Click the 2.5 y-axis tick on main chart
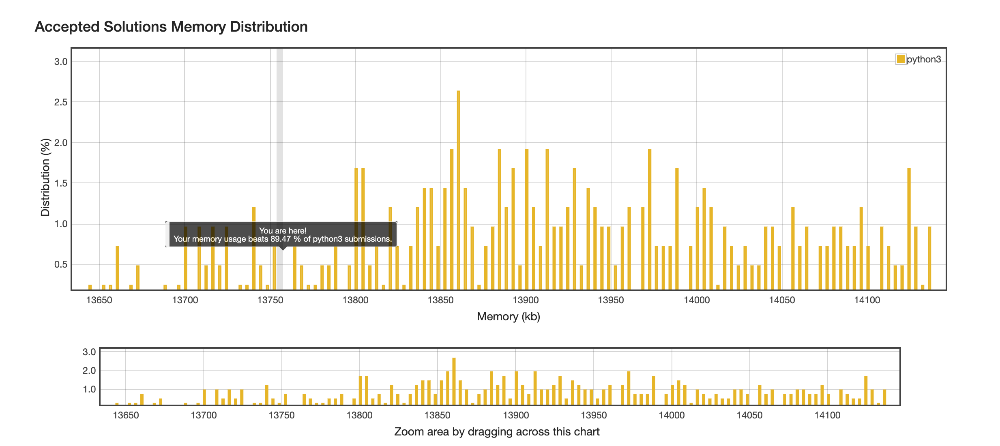Viewport: 1000px width, 446px height. tap(61, 102)
